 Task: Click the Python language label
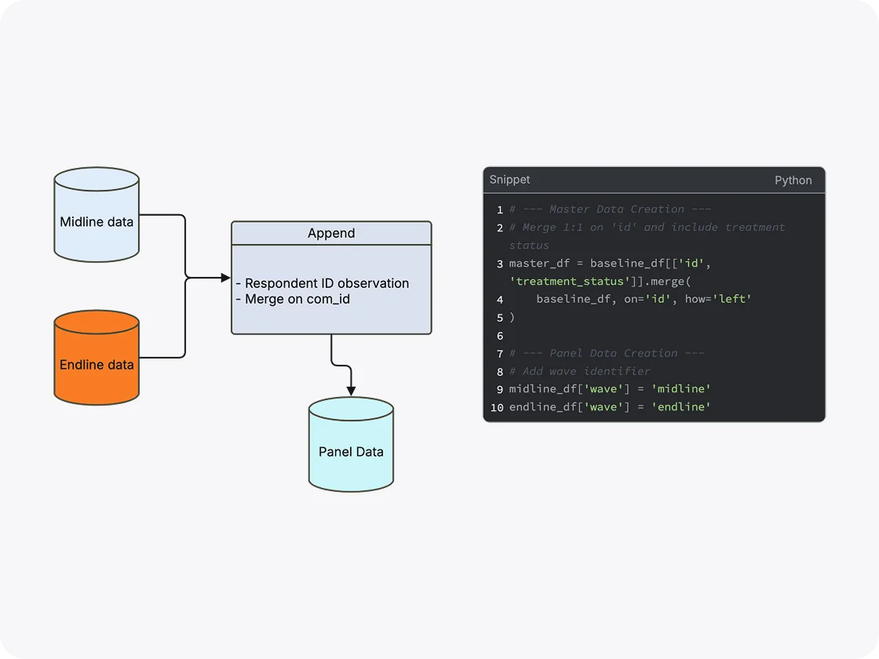point(793,180)
